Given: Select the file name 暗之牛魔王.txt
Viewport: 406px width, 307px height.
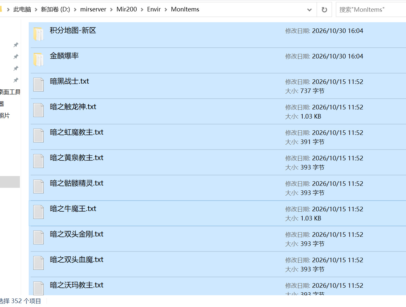Looking at the screenshot, I should 73,209.
